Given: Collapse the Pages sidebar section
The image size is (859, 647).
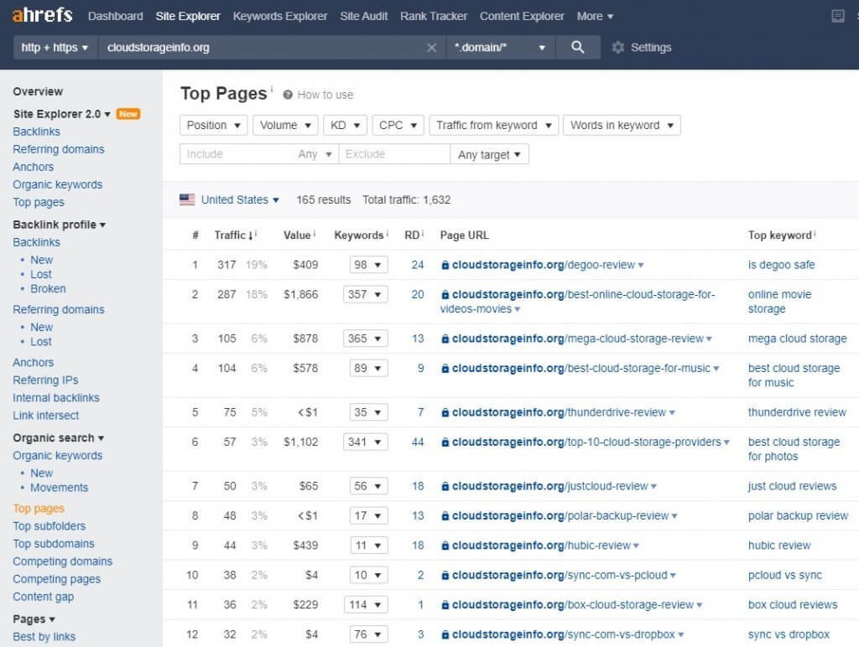Looking at the screenshot, I should 34,619.
